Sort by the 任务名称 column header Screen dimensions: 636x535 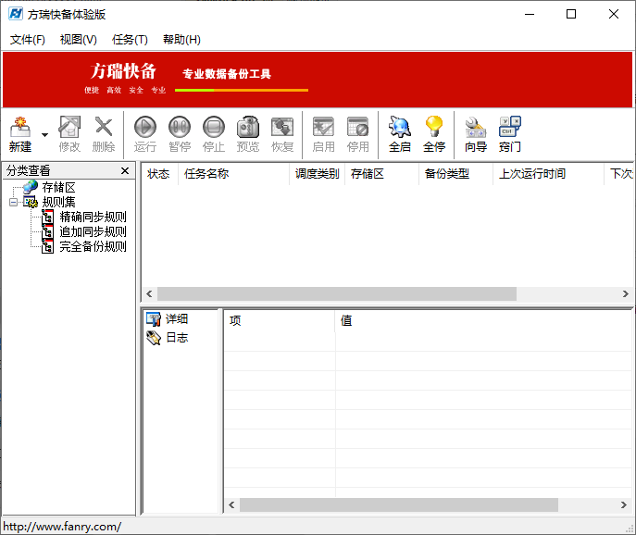[x=233, y=174]
